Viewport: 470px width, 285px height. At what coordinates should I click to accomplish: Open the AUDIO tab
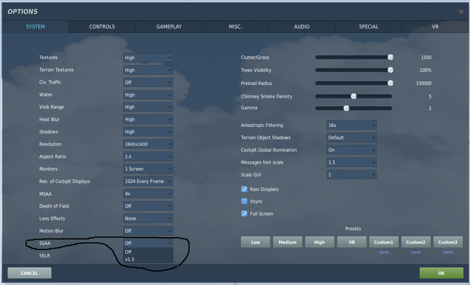pos(302,27)
